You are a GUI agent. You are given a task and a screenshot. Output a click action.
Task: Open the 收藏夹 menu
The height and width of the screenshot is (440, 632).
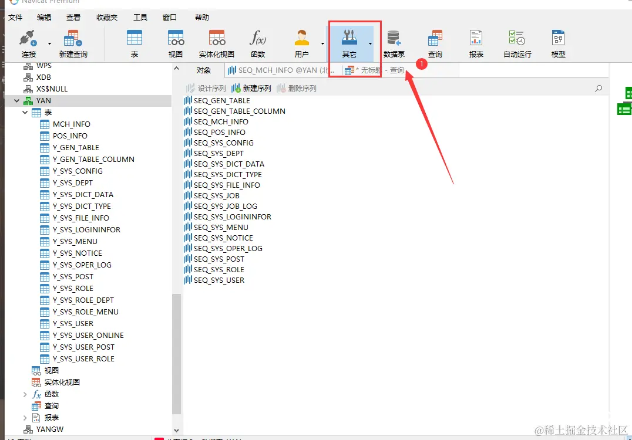point(107,18)
